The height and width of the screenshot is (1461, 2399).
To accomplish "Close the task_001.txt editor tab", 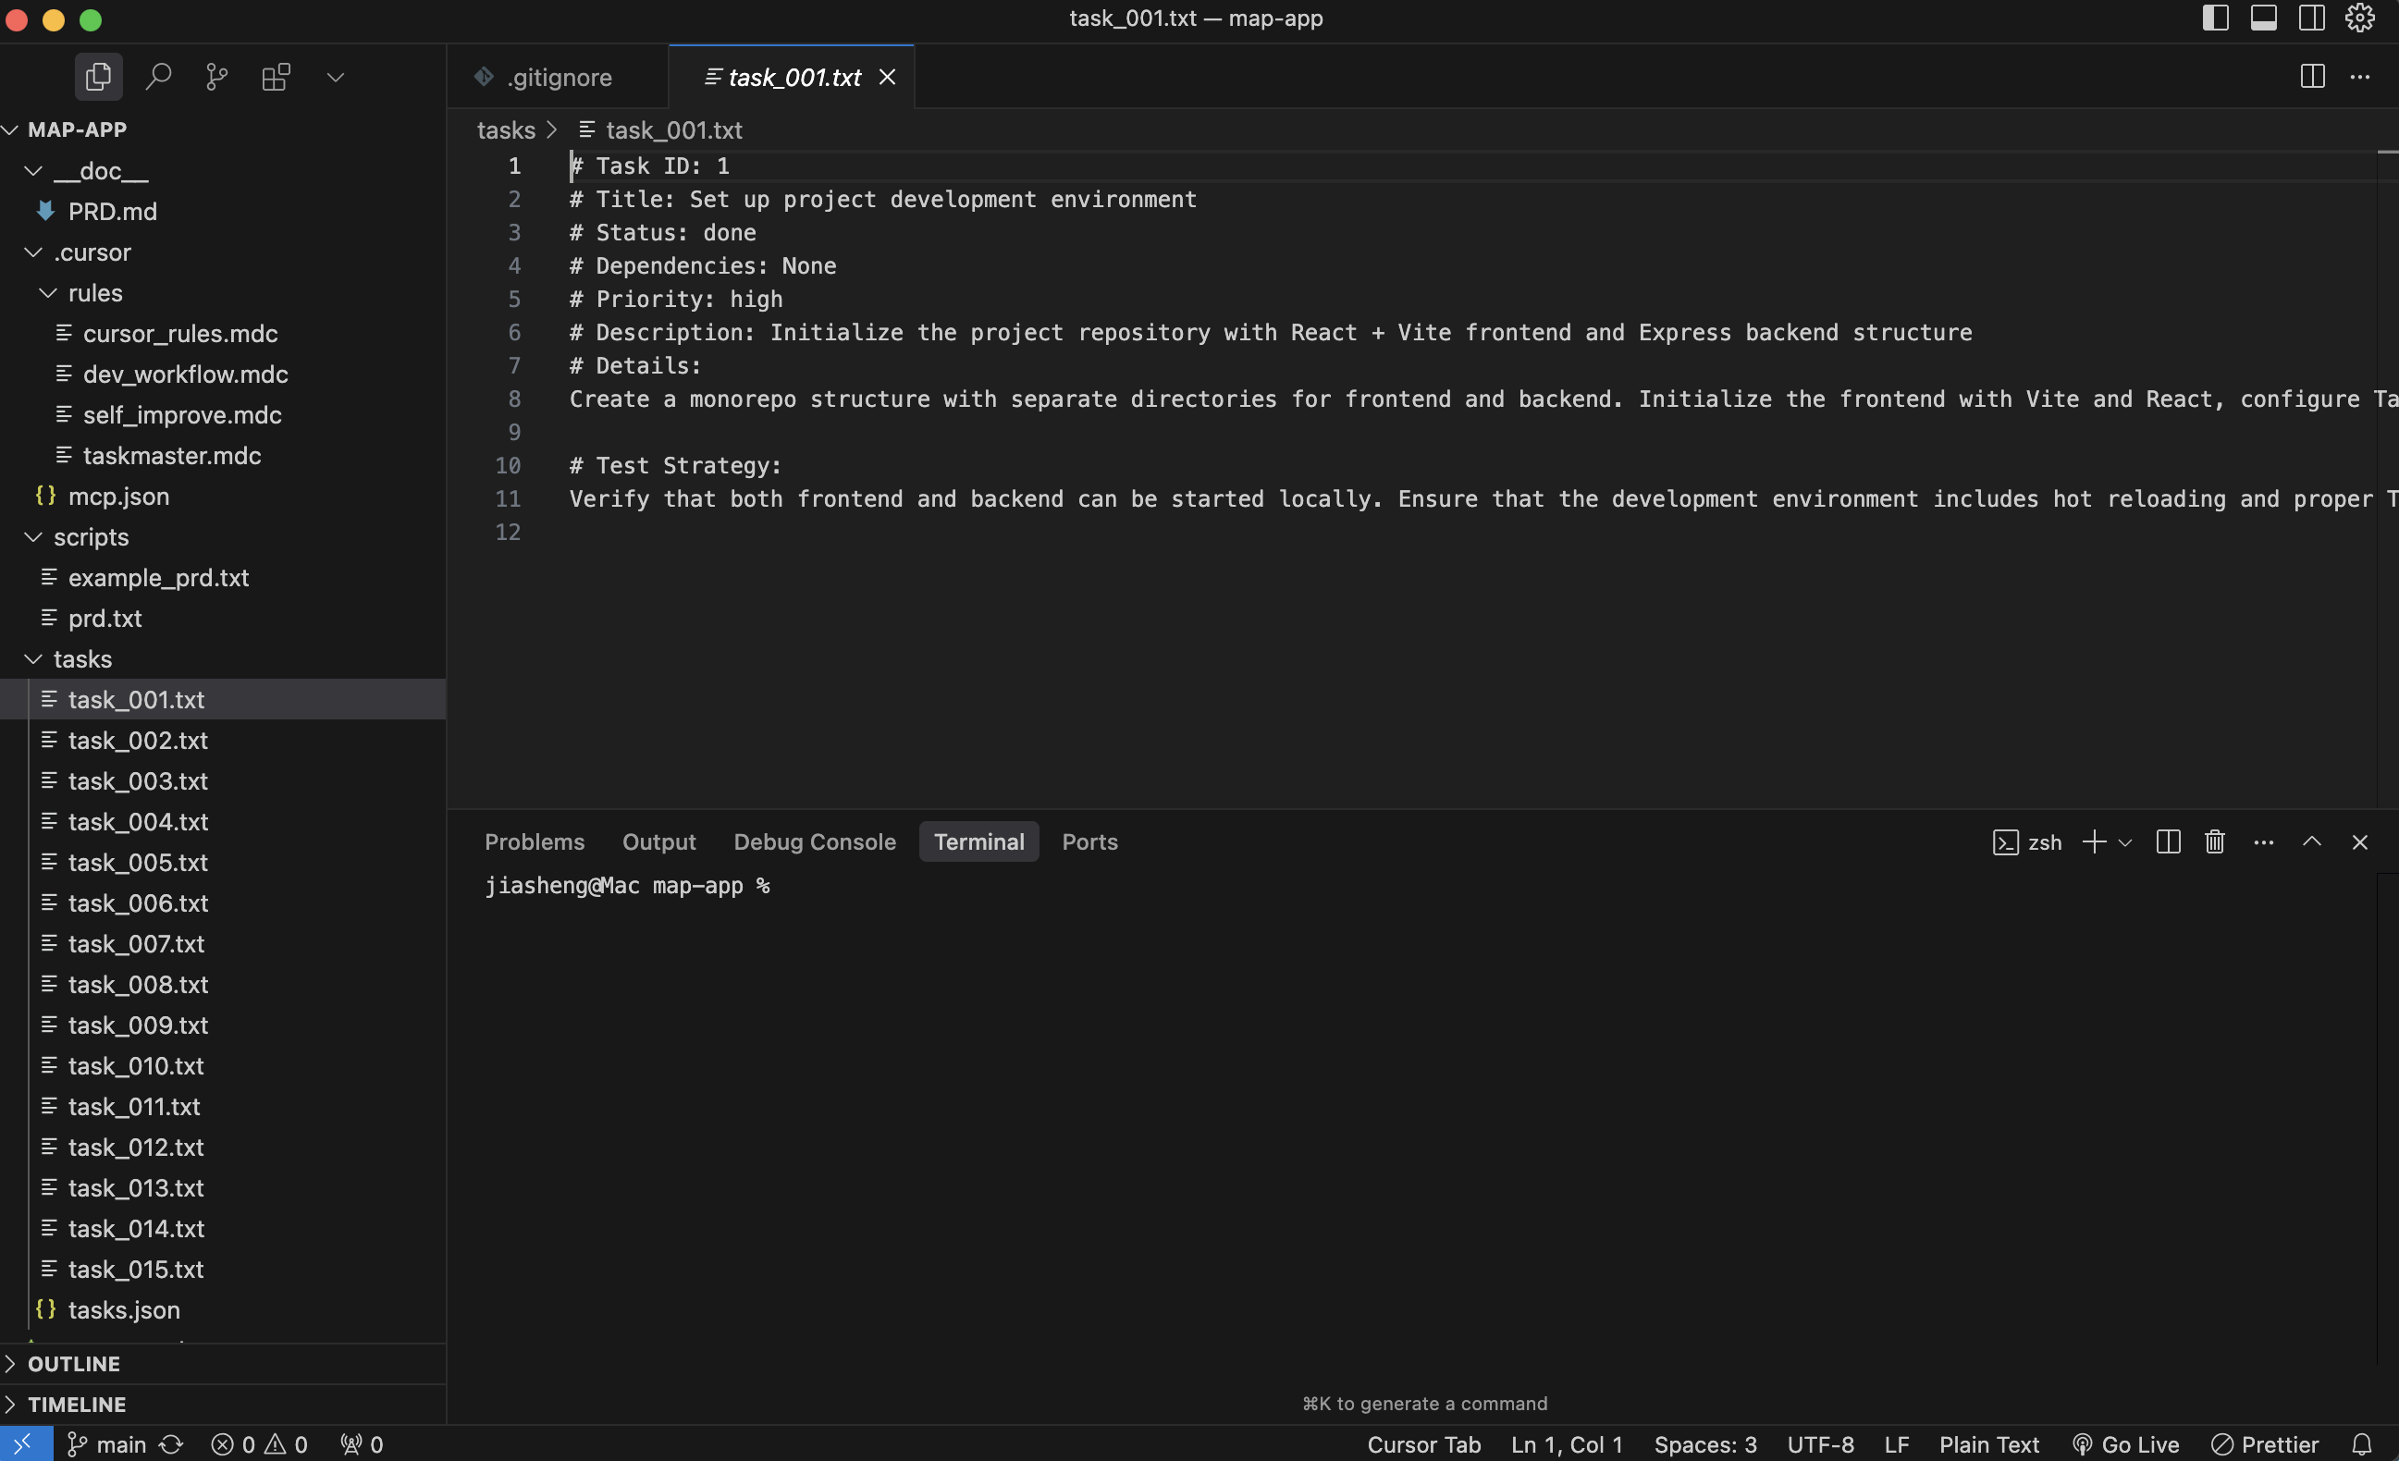I will click(887, 77).
